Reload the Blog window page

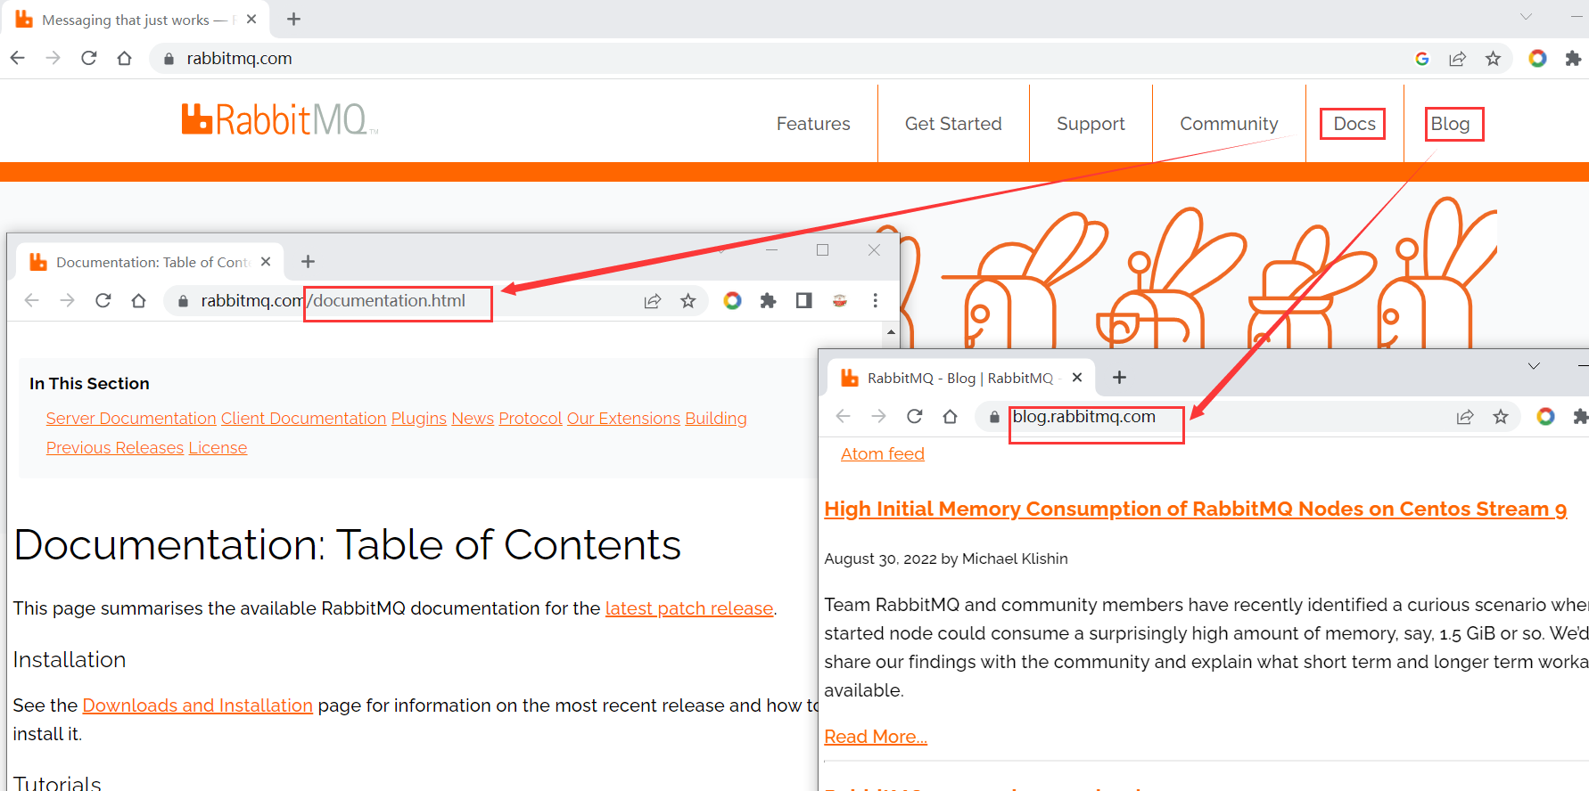coord(915,416)
